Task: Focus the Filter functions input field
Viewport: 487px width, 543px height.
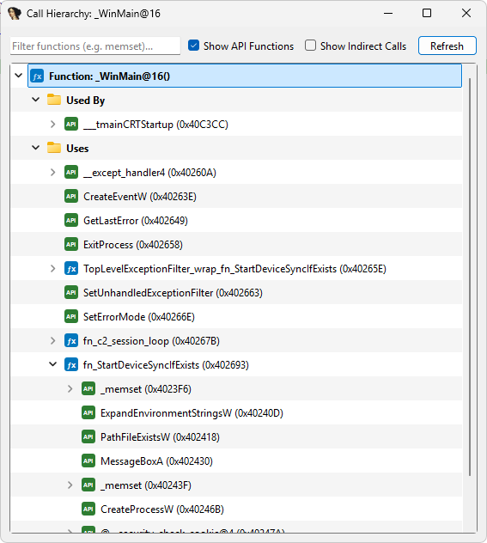Action: coord(95,46)
